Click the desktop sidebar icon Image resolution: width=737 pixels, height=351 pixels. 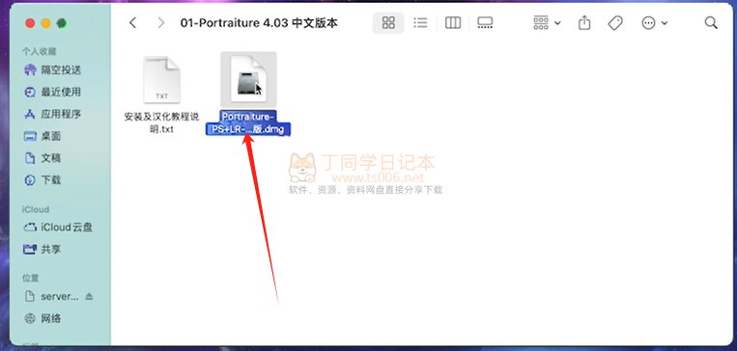pyautogui.click(x=30, y=136)
